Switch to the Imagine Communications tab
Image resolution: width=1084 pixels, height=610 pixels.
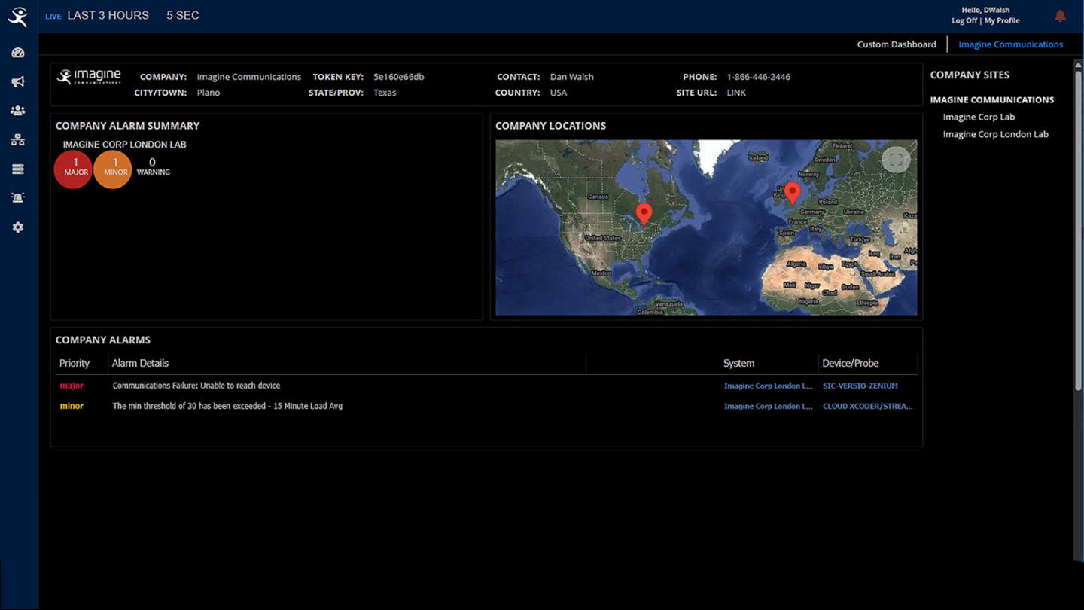click(1010, 44)
